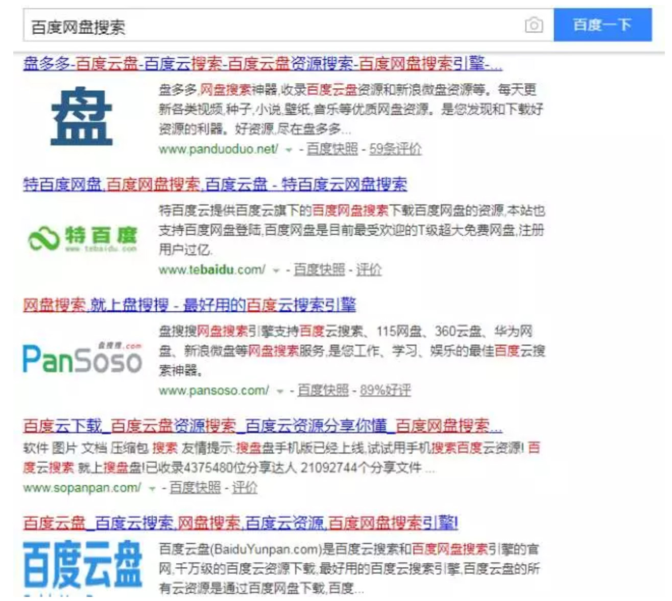The height and width of the screenshot is (601, 672).
Task: Click the camera image-search icon
Action: tap(534, 24)
